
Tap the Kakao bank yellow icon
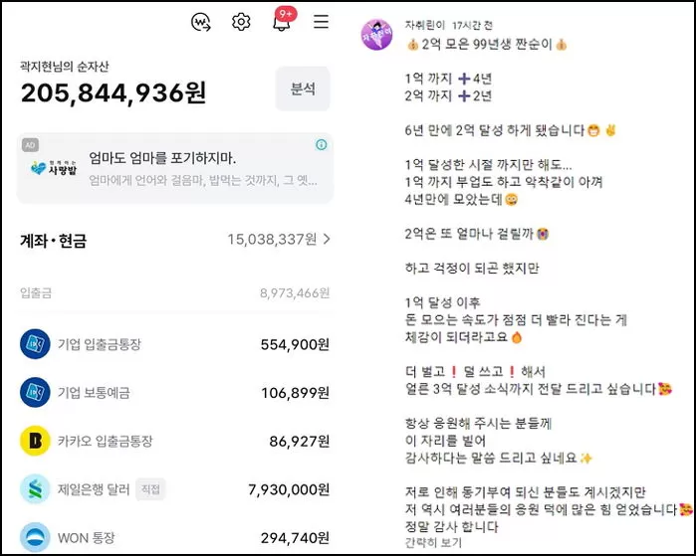(35, 441)
